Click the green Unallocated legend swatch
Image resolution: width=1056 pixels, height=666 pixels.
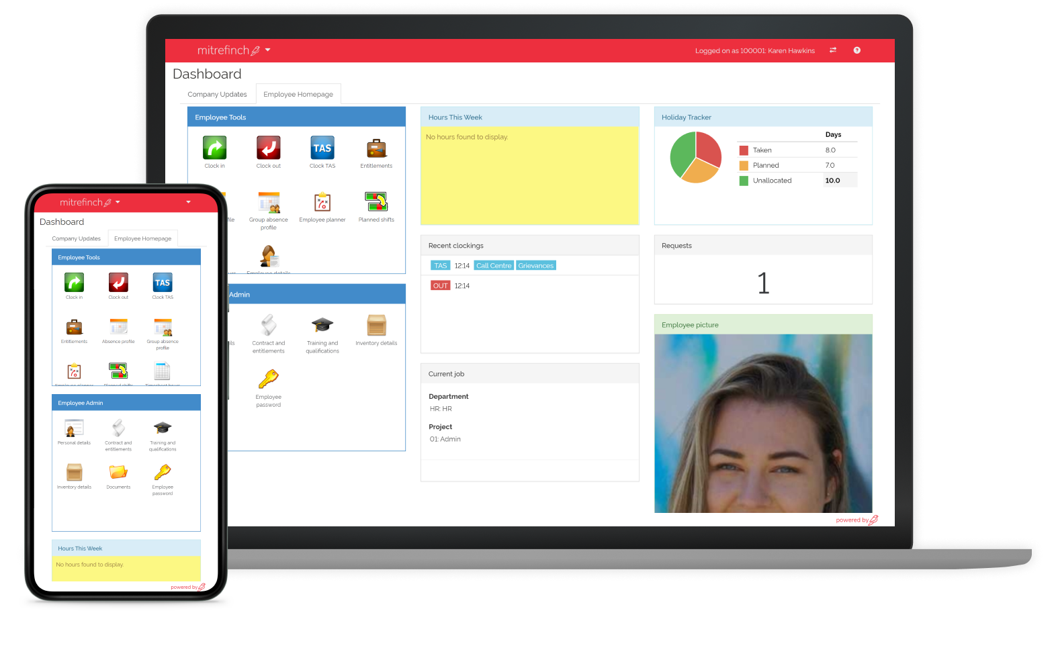(x=744, y=181)
